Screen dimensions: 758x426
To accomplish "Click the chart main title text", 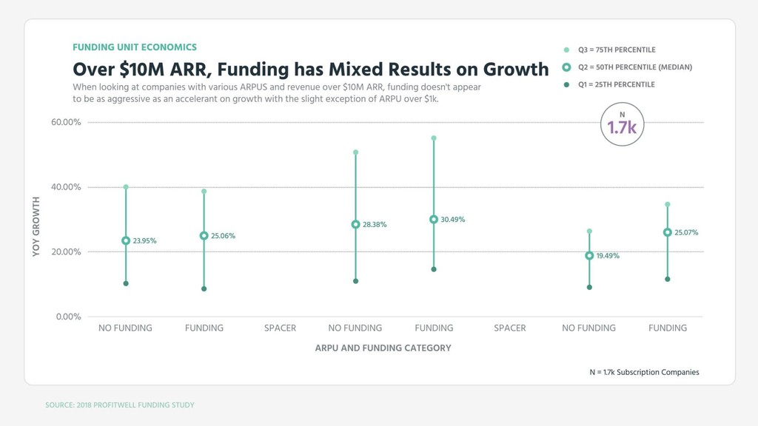I will click(x=311, y=69).
